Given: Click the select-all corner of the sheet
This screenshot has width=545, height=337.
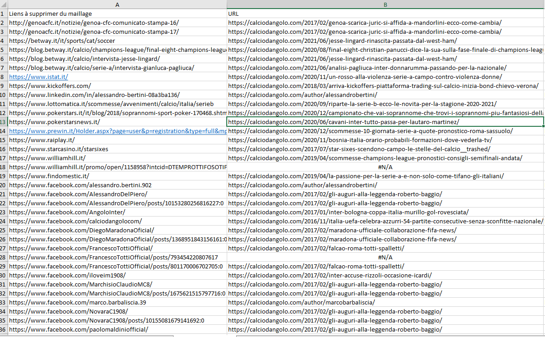Looking at the screenshot, I should [x=4, y=5].
